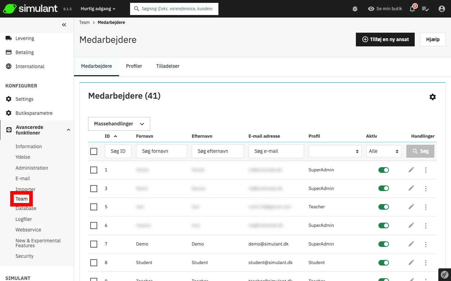Open the Hurtig adgang menu

tap(98, 9)
